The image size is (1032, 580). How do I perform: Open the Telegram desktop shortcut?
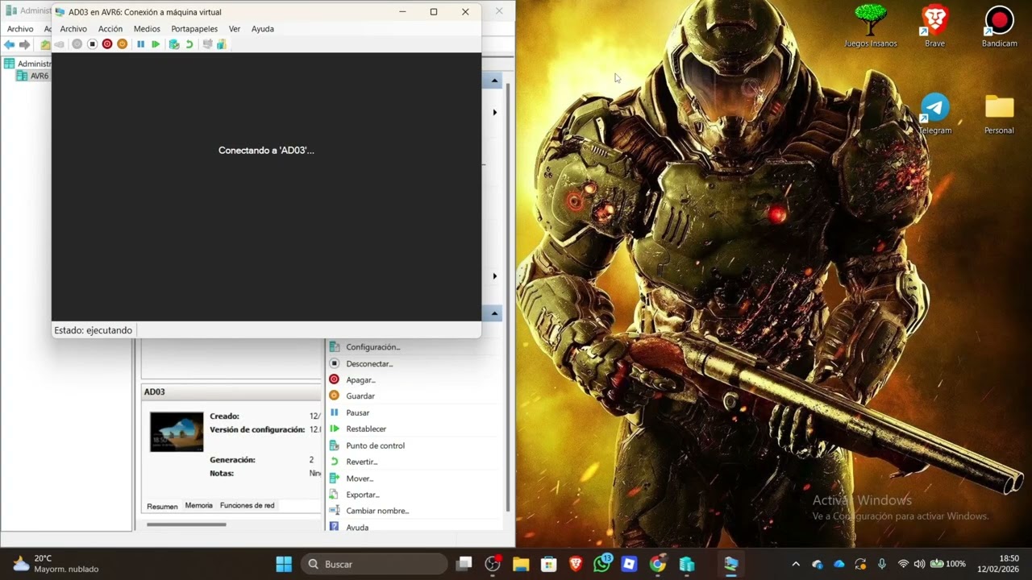[x=935, y=114]
